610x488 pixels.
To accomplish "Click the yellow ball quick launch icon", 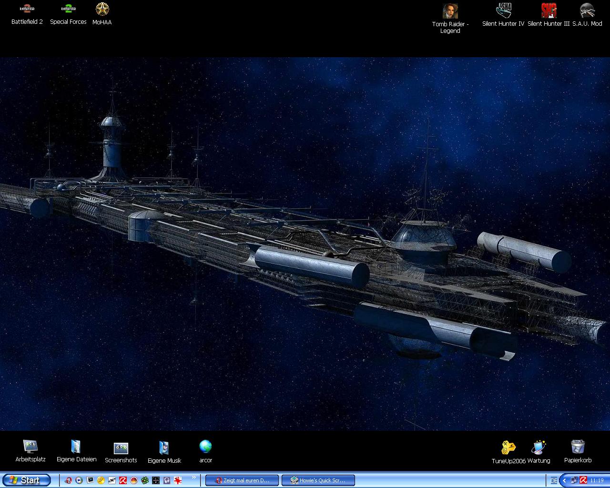I will pyautogui.click(x=101, y=480).
